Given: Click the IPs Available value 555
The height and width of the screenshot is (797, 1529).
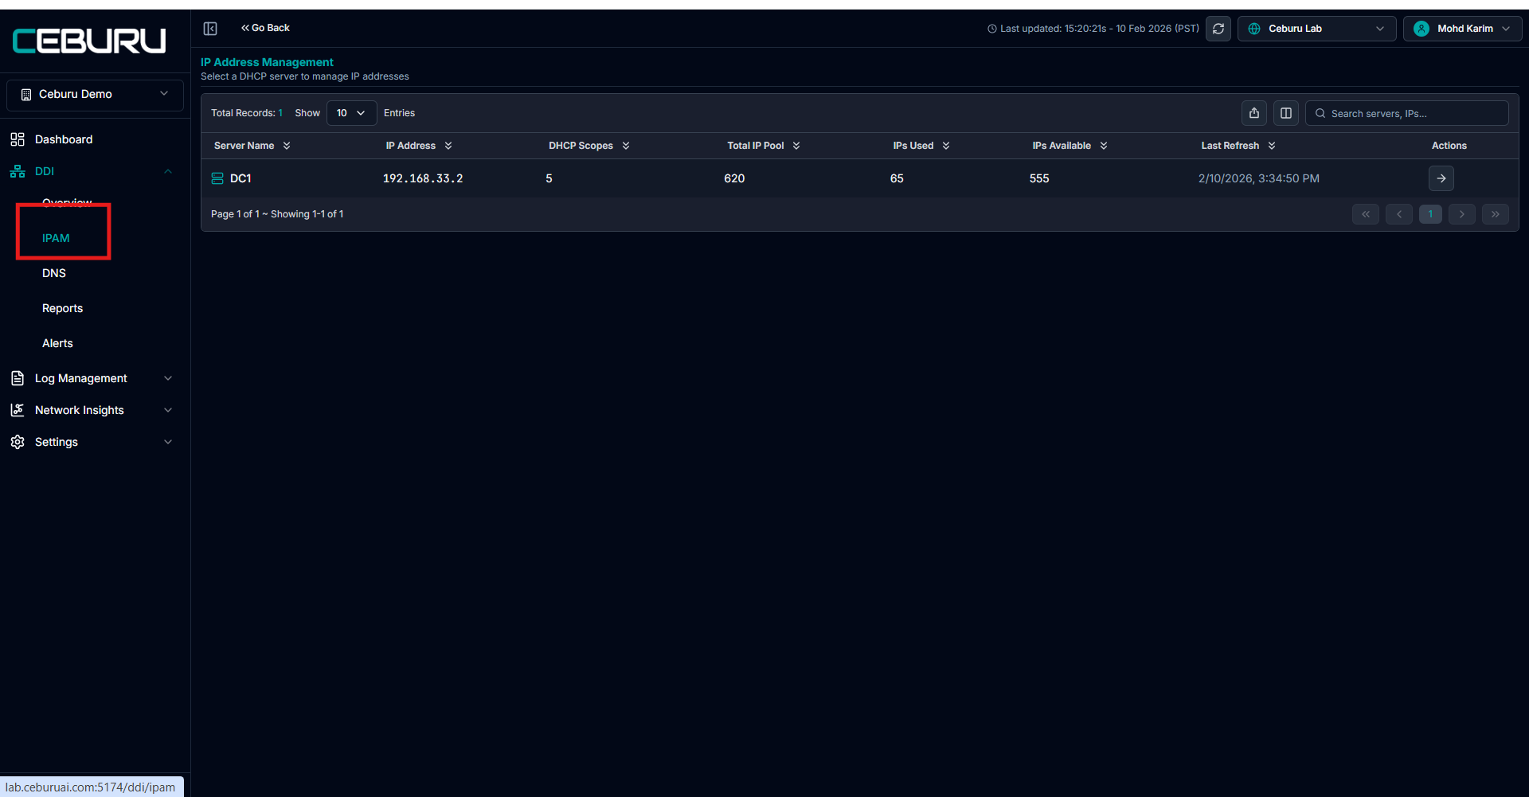Looking at the screenshot, I should pyautogui.click(x=1039, y=178).
